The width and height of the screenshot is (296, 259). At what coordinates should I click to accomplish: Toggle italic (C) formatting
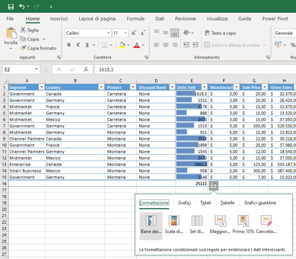tap(78, 45)
